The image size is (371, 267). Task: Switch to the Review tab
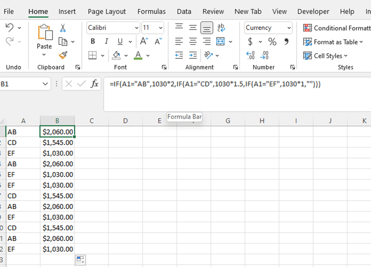point(213,11)
